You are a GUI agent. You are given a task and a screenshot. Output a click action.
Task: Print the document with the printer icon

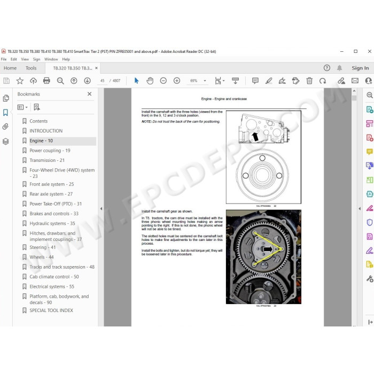46,81
